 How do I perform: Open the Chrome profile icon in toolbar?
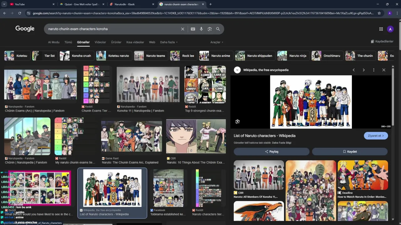coord(389,13)
